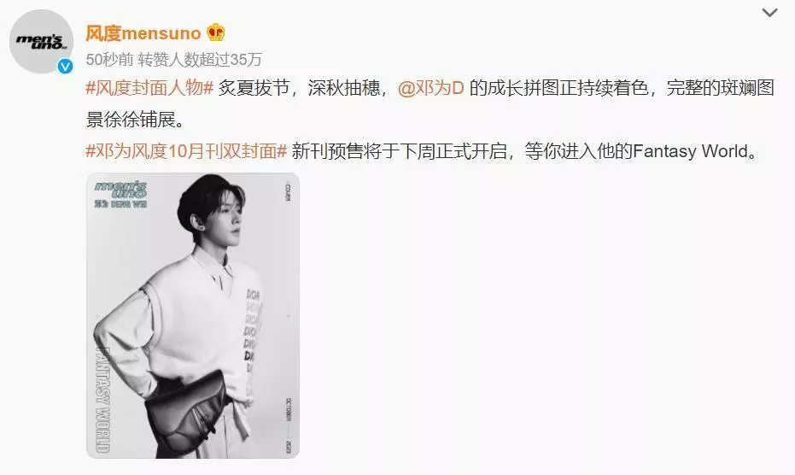Click the 50秒前 post timestamp
Screen dimensions: 795x475
109,60
